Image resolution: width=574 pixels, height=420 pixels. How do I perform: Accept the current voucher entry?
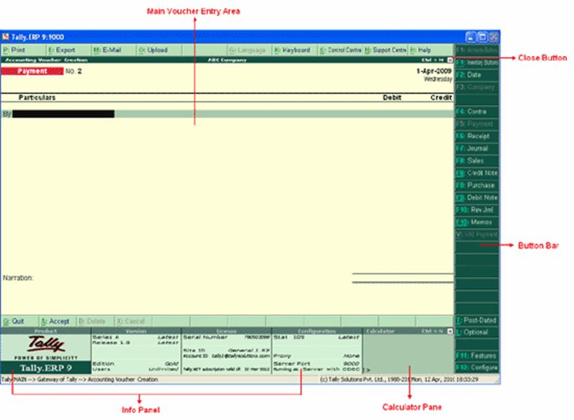point(58,321)
